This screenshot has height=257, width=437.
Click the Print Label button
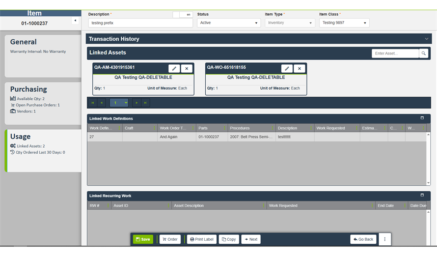(202, 239)
